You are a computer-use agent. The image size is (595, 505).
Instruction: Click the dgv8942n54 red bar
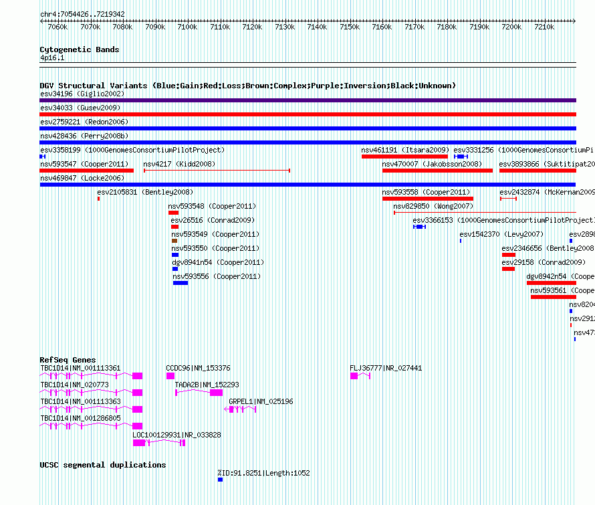(x=552, y=283)
